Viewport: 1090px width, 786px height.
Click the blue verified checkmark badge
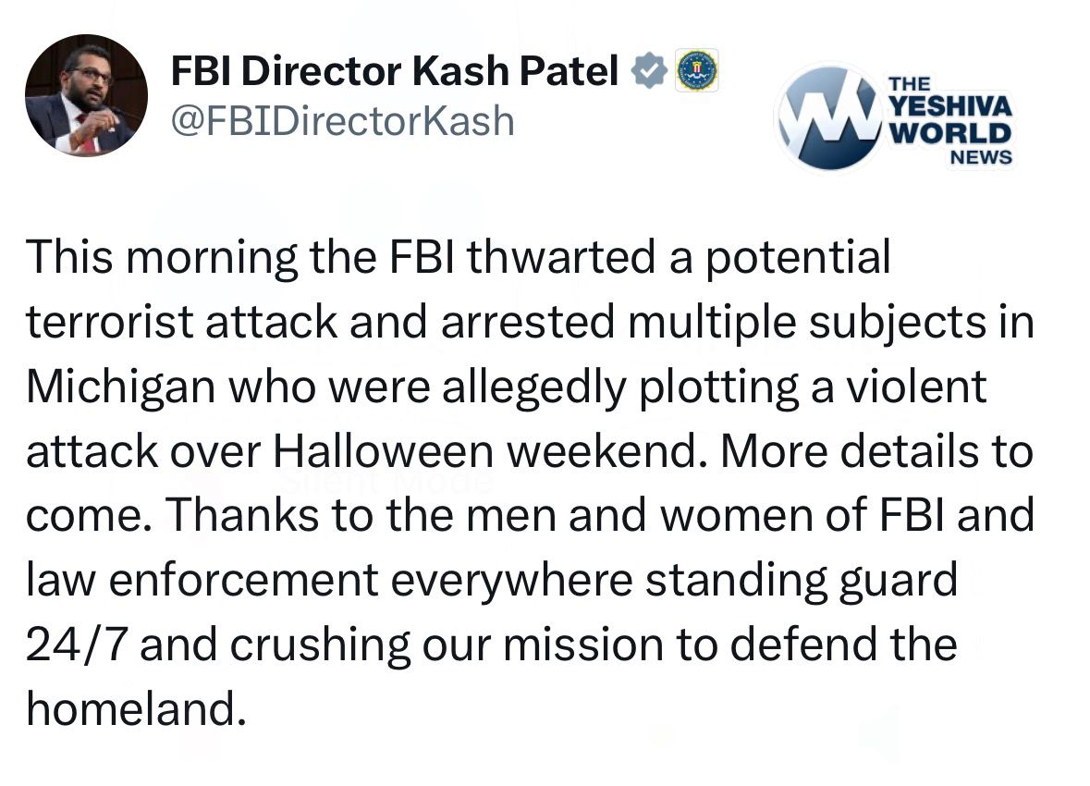point(651,71)
